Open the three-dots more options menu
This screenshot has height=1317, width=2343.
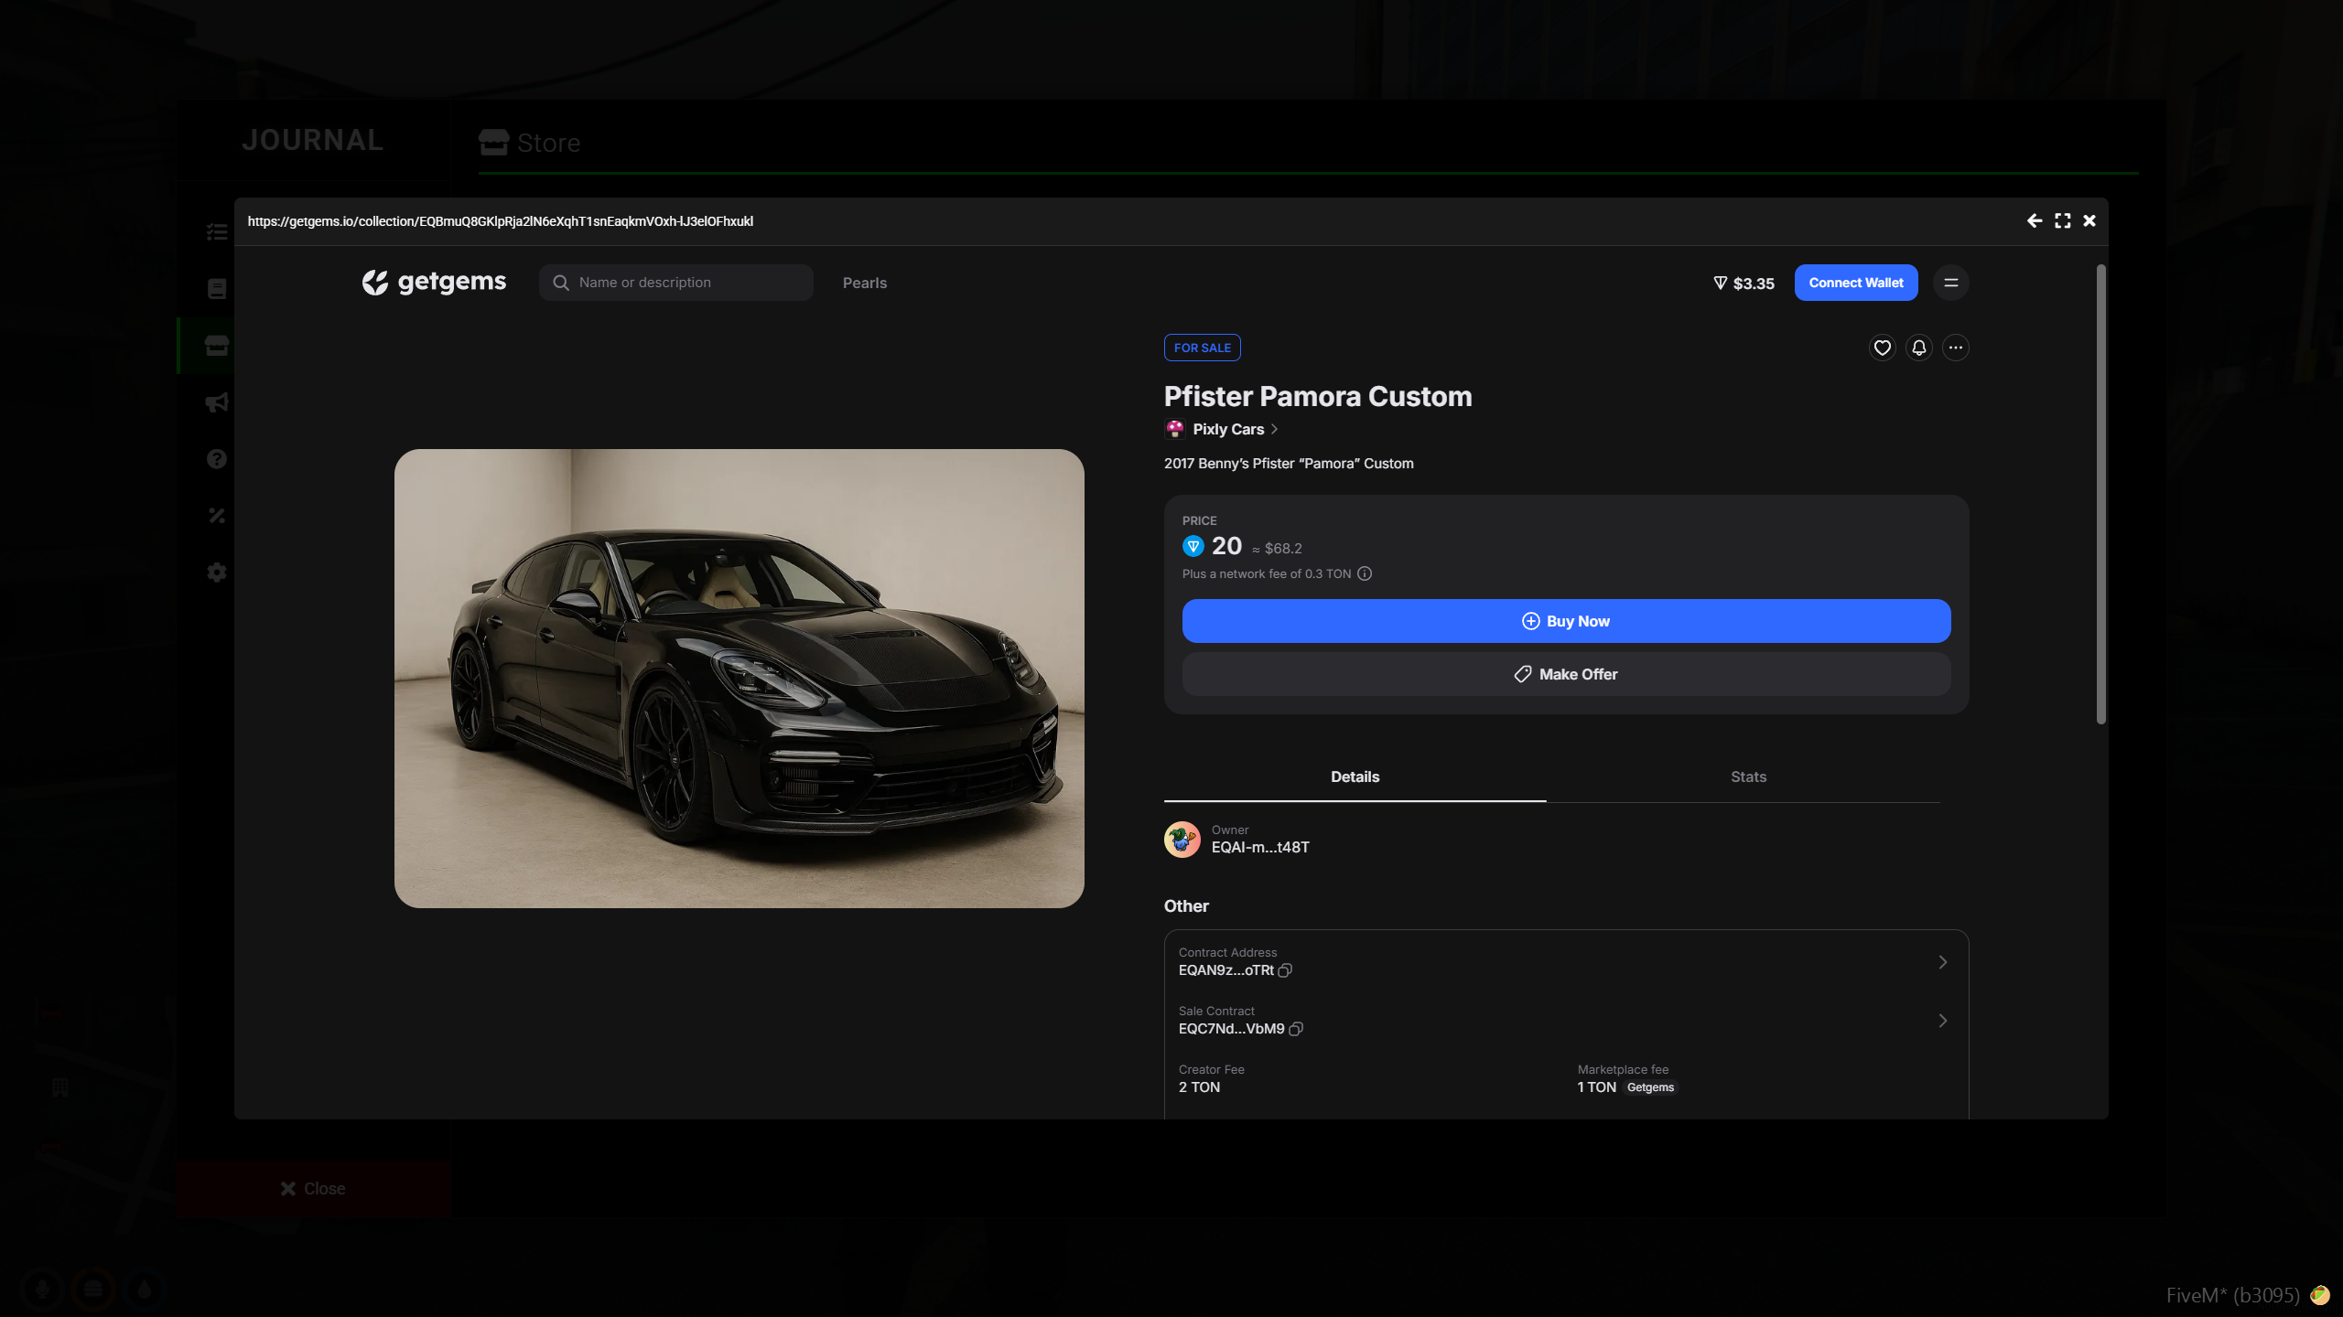tap(1955, 348)
